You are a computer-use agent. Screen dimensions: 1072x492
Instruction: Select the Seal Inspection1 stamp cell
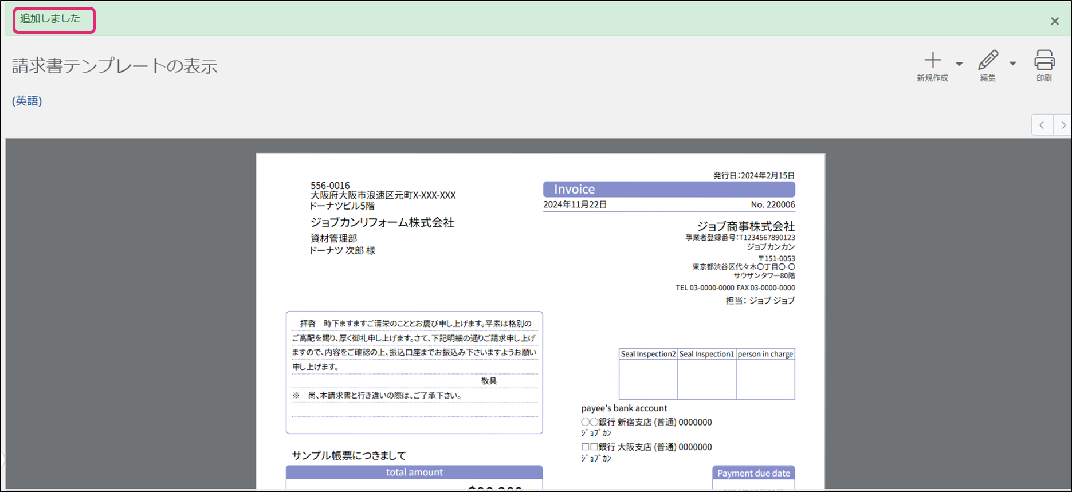point(706,379)
